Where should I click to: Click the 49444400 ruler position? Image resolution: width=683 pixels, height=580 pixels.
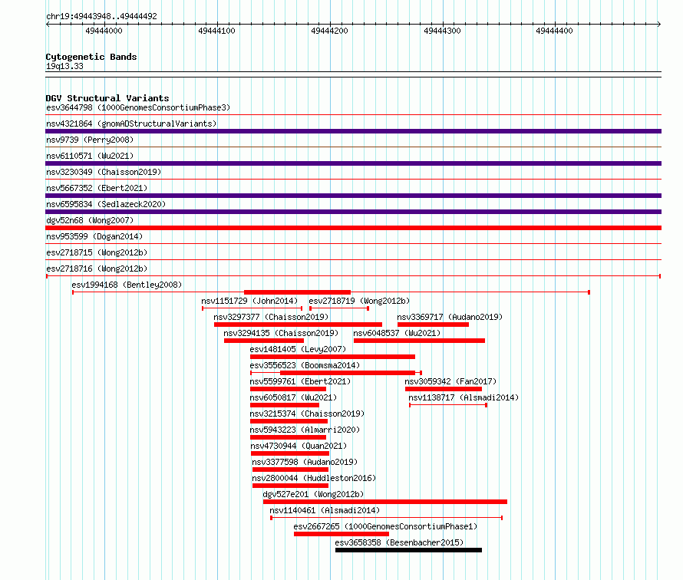coord(555,31)
